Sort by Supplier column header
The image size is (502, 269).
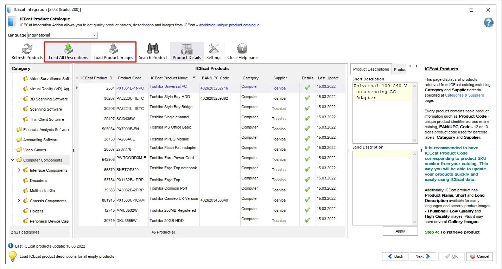(x=280, y=78)
